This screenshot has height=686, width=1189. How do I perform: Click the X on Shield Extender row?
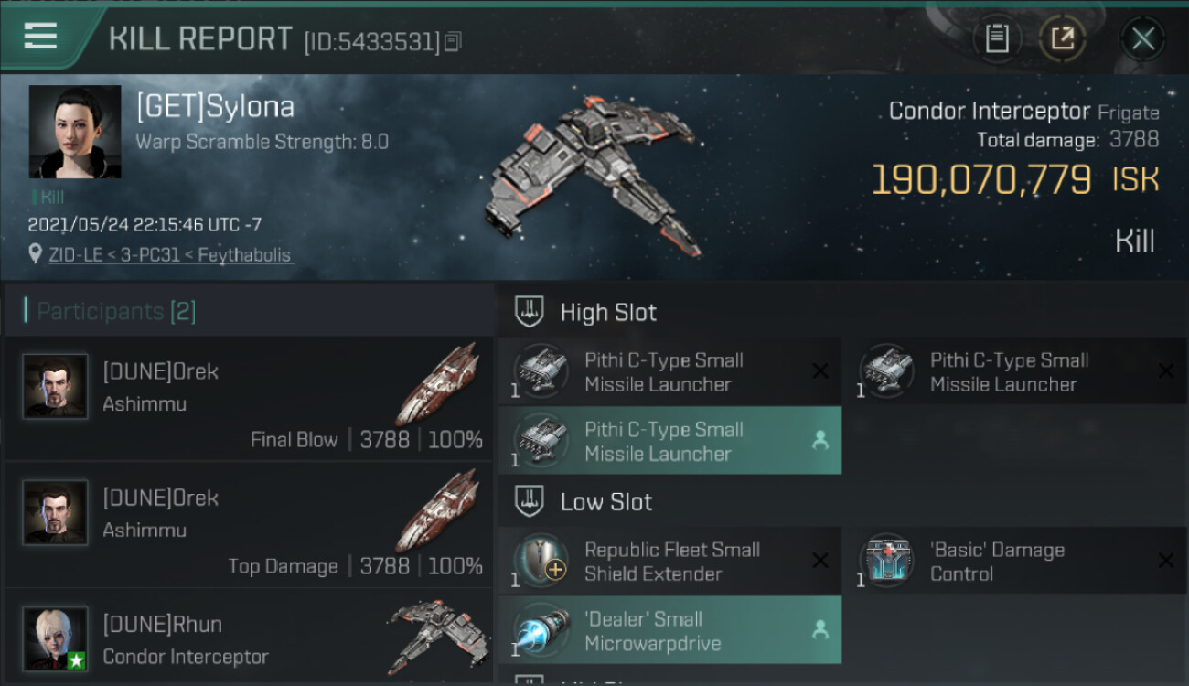tap(820, 561)
